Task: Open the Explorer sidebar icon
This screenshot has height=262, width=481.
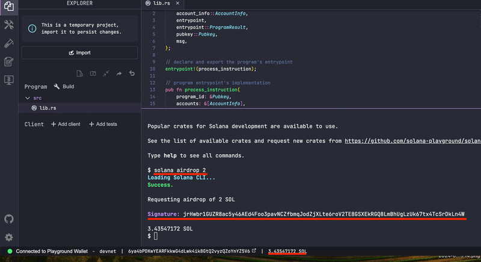Action: click(x=9, y=6)
